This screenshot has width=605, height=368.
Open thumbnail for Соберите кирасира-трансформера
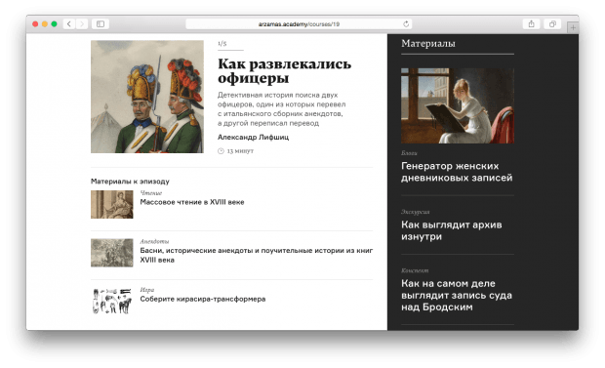[112, 301]
